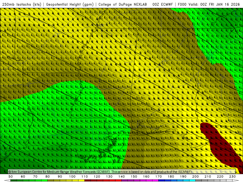Click the 160 value on the color scale

(x=146, y=177)
